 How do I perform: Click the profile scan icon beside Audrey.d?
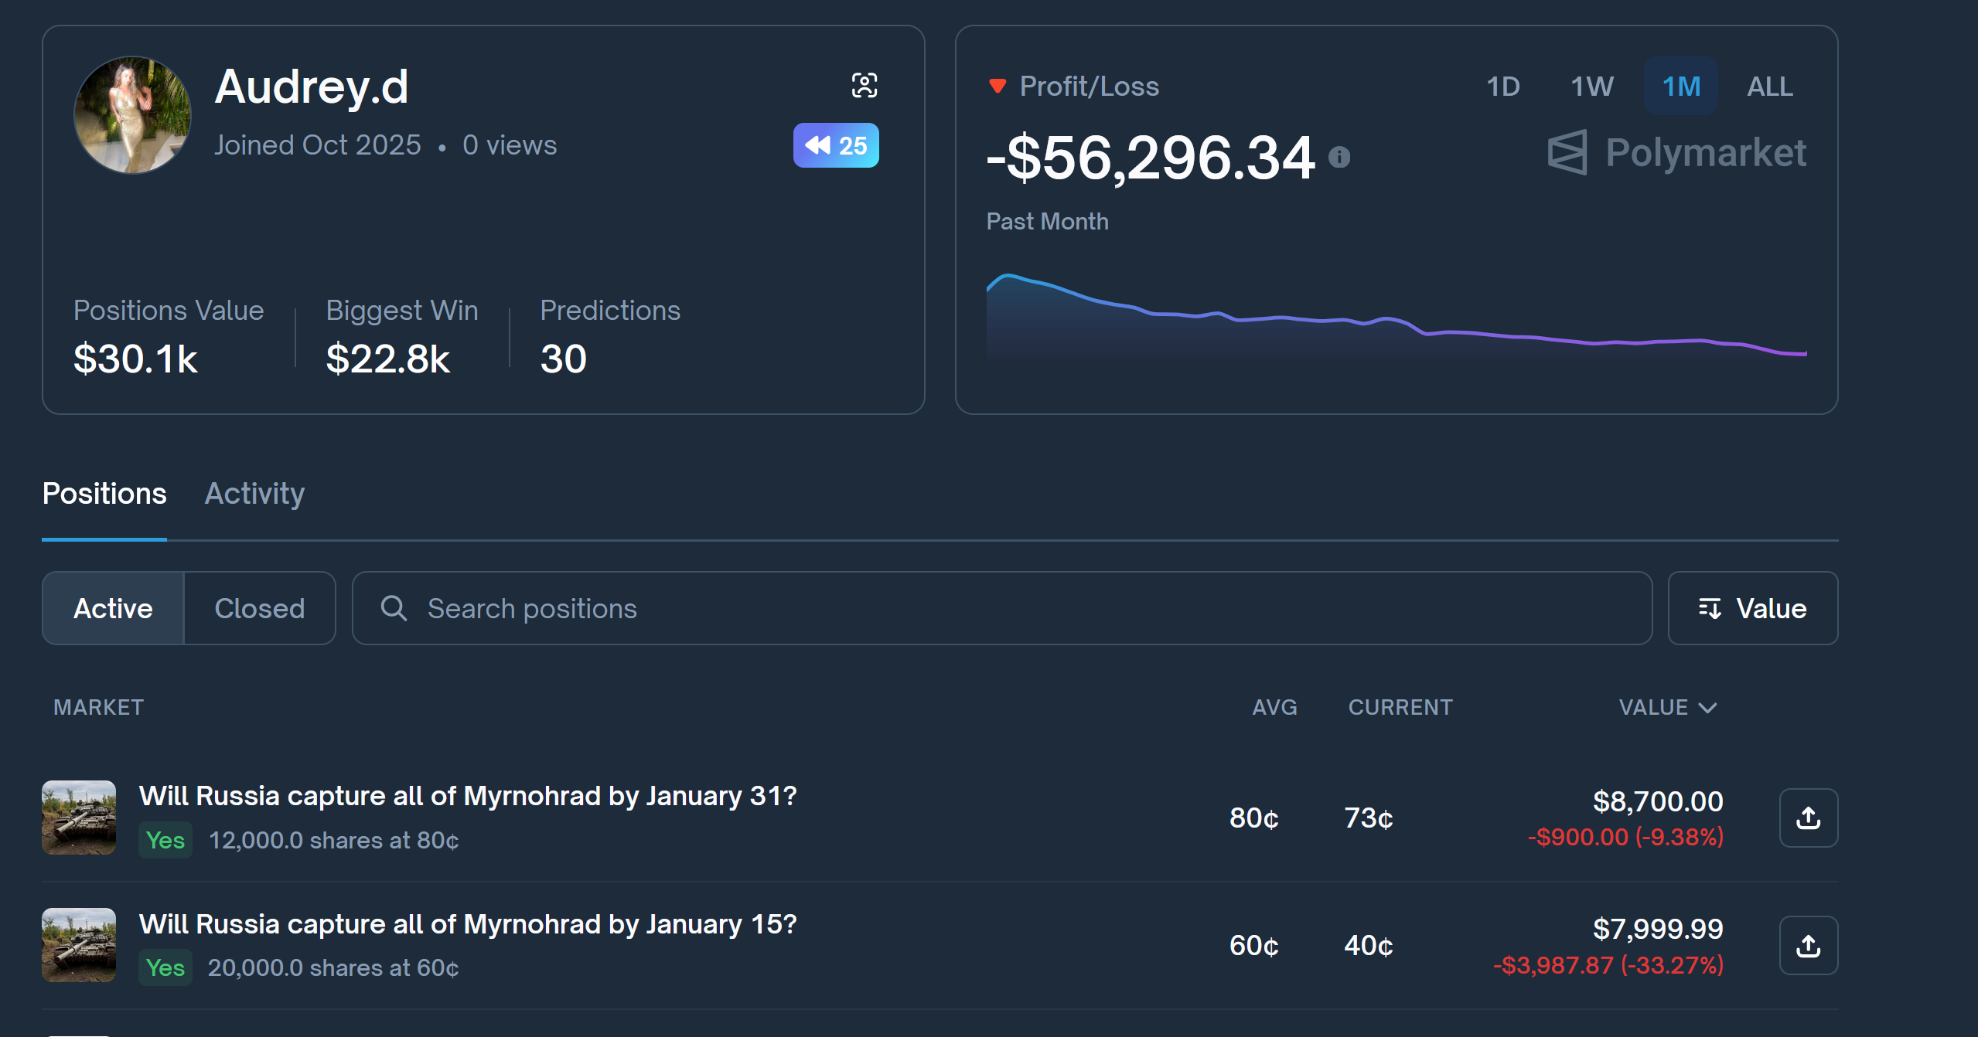[864, 85]
